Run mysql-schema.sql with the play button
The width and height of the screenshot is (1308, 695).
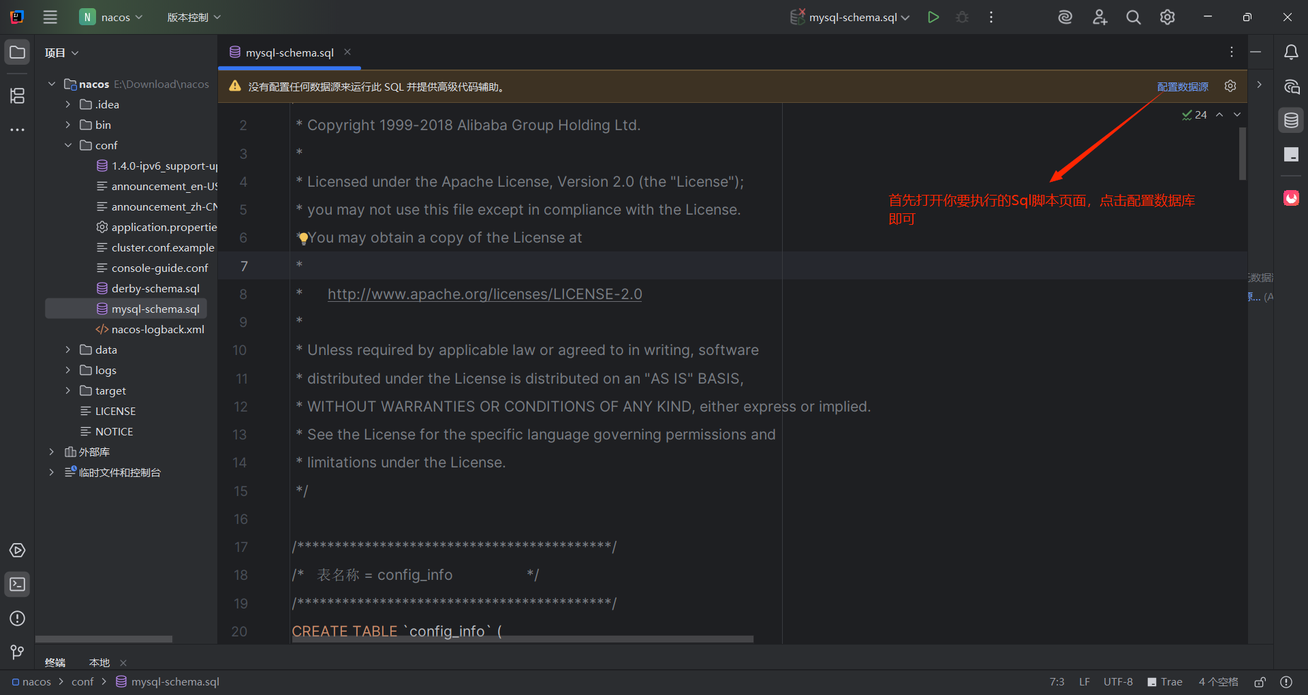click(933, 17)
